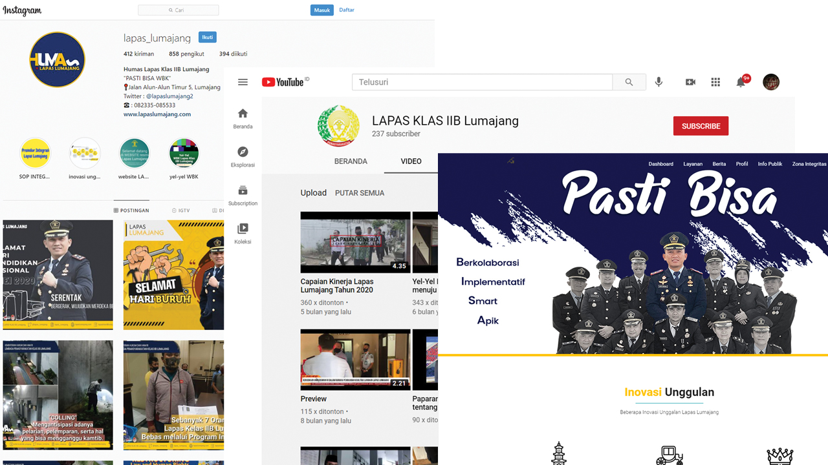Image resolution: width=828 pixels, height=465 pixels.
Task: Click the Ikuti follow button
Action: pyautogui.click(x=207, y=37)
